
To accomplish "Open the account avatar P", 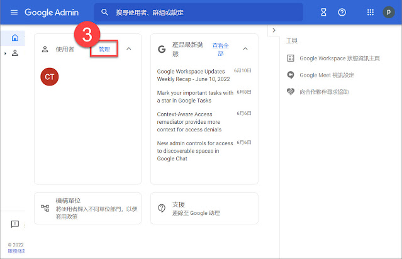I will [389, 12].
